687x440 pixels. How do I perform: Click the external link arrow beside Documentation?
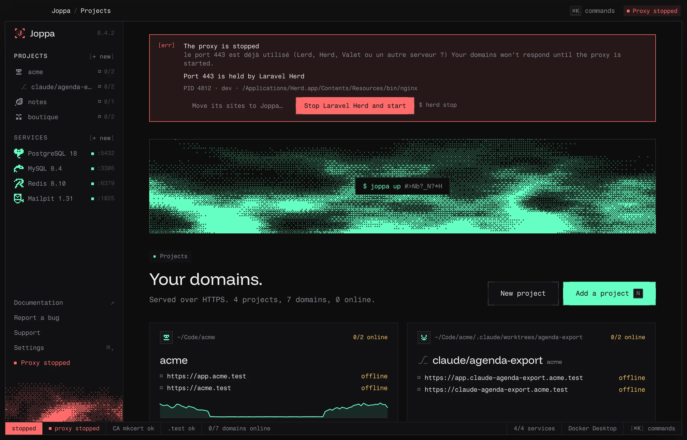pyautogui.click(x=113, y=303)
